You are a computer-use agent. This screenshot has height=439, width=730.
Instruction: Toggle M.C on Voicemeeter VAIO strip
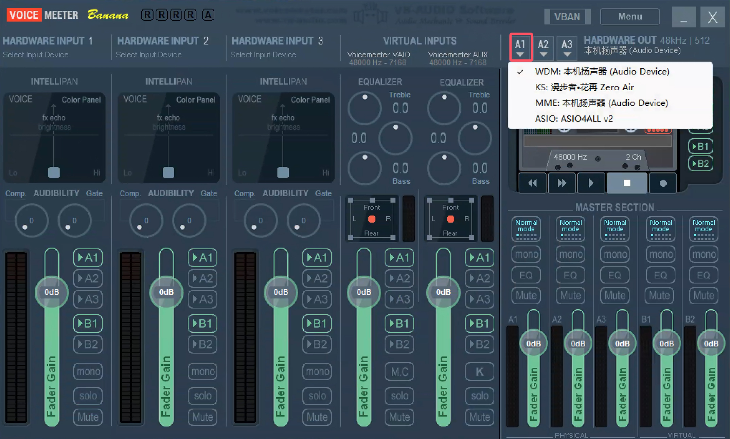[399, 371]
